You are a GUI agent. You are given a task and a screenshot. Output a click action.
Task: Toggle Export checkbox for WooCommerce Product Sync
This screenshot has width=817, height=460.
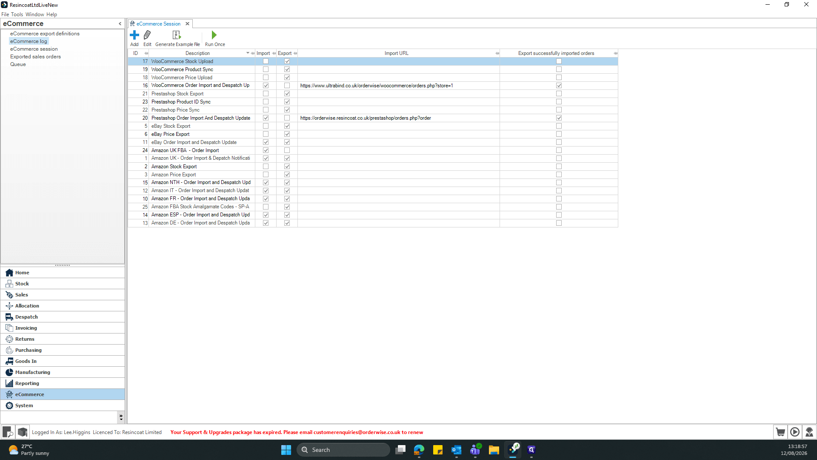[287, 69]
